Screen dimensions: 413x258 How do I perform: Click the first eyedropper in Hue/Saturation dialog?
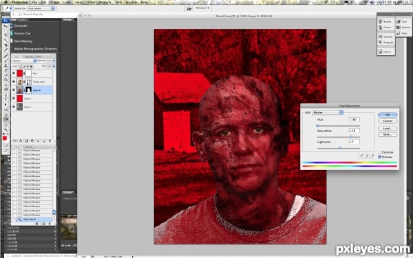coord(361,156)
